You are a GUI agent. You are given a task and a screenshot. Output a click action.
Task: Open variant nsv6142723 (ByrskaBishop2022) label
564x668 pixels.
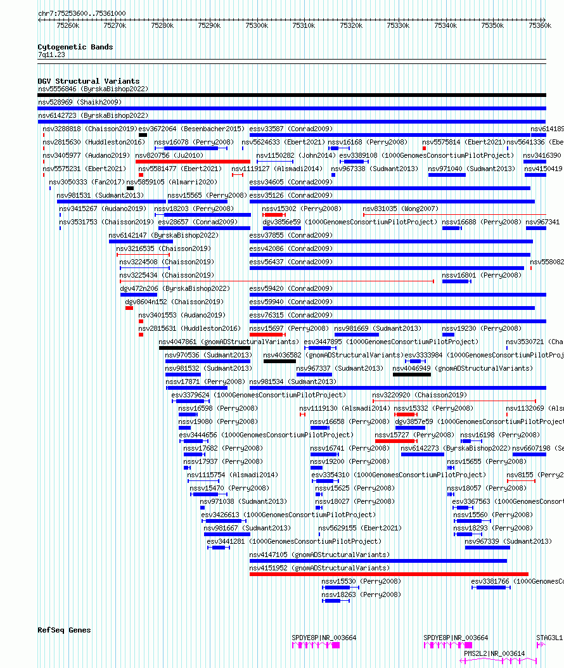93,115
